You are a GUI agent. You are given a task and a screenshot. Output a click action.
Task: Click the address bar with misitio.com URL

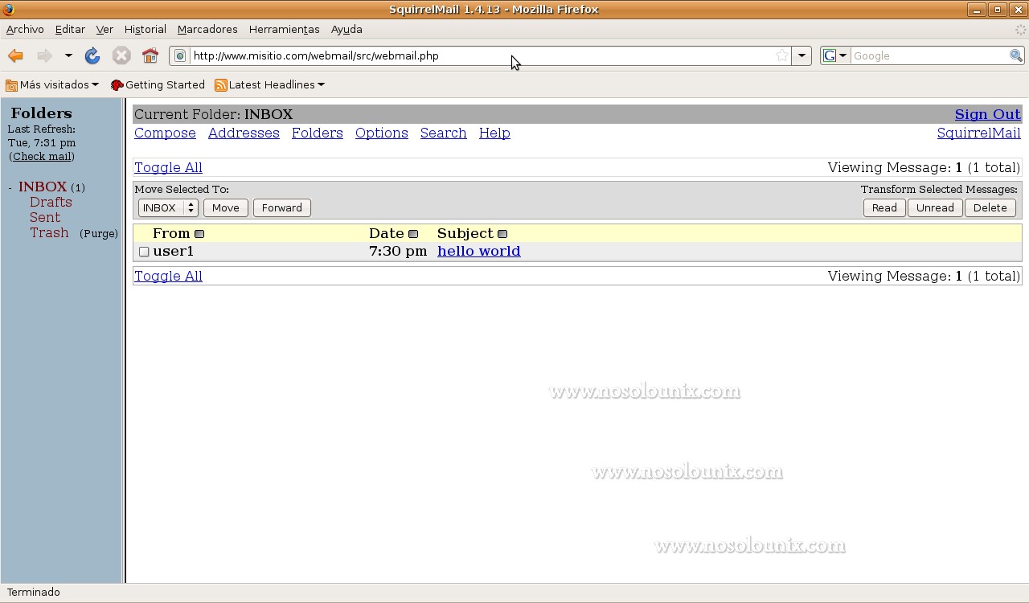tap(482, 55)
